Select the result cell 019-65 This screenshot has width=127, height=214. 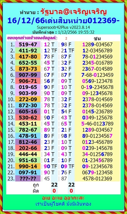28,87
